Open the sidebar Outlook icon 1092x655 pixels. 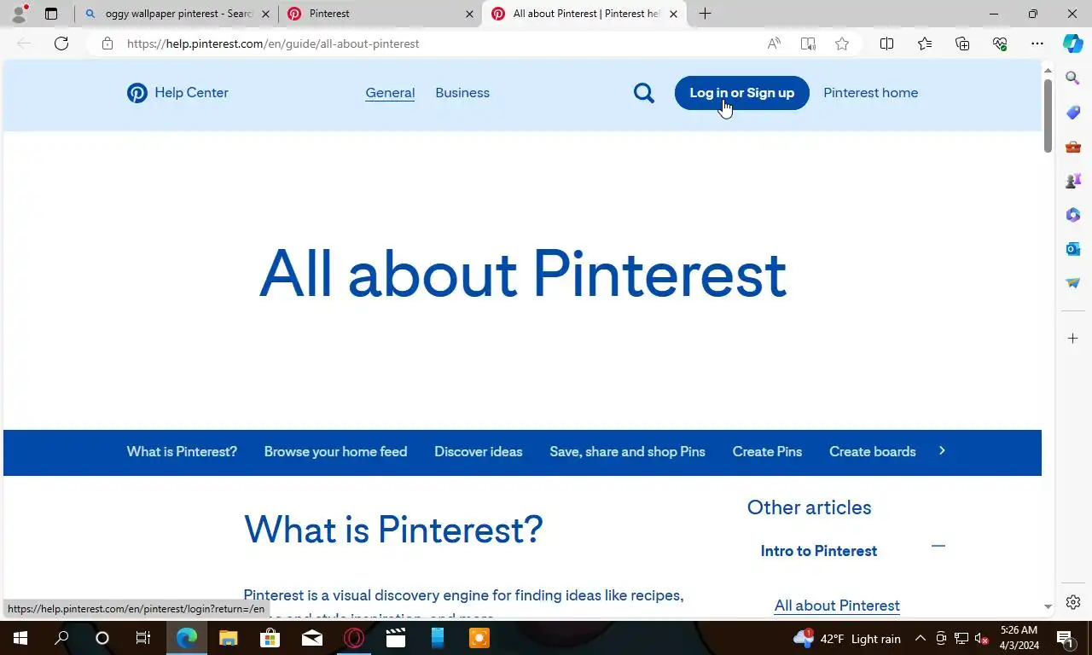1073,249
